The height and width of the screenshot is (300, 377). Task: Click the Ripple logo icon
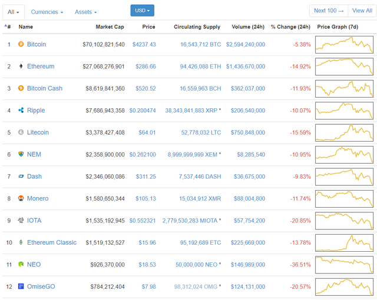tap(21, 110)
